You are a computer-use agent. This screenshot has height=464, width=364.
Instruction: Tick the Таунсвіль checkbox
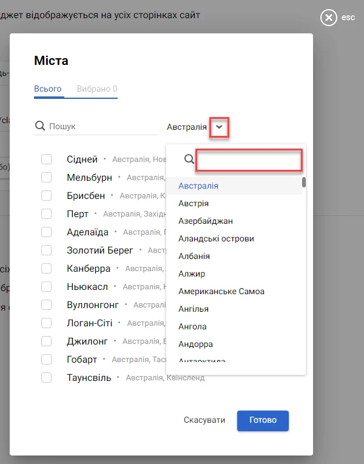[47, 378]
